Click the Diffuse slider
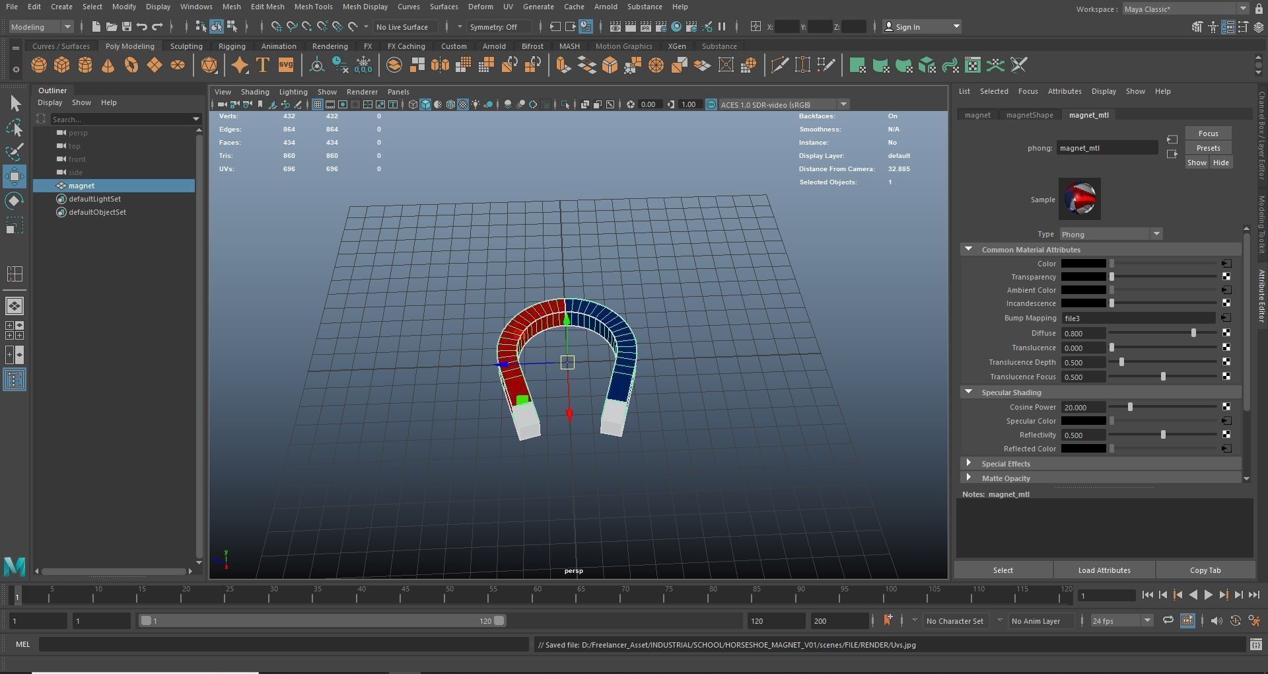The height and width of the screenshot is (674, 1268). (1164, 333)
